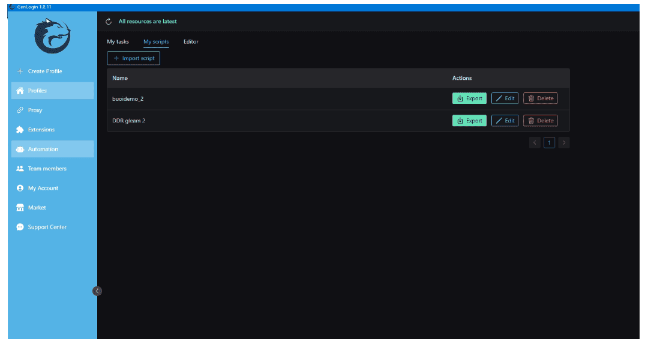Click the home icon beside Profiles

[20, 91]
